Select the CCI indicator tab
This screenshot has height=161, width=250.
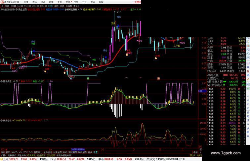point(31,152)
